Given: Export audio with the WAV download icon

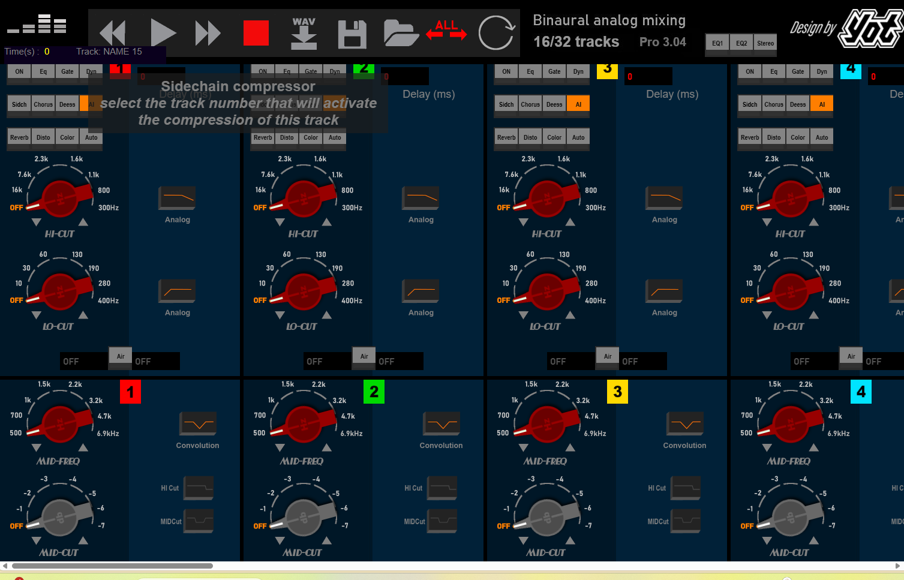Looking at the screenshot, I should pos(304,33).
